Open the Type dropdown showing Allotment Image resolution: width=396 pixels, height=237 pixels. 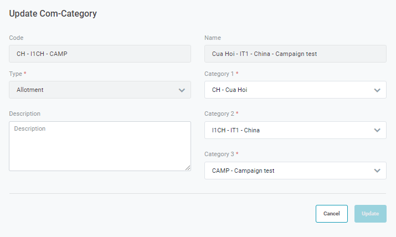pos(94,90)
